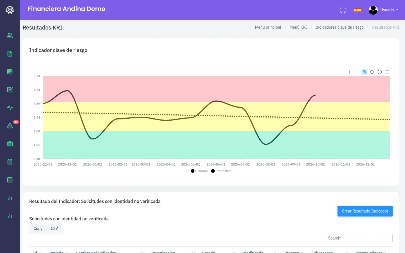Open the document page icon in the sidebar
405x253 pixels.
tap(10, 54)
